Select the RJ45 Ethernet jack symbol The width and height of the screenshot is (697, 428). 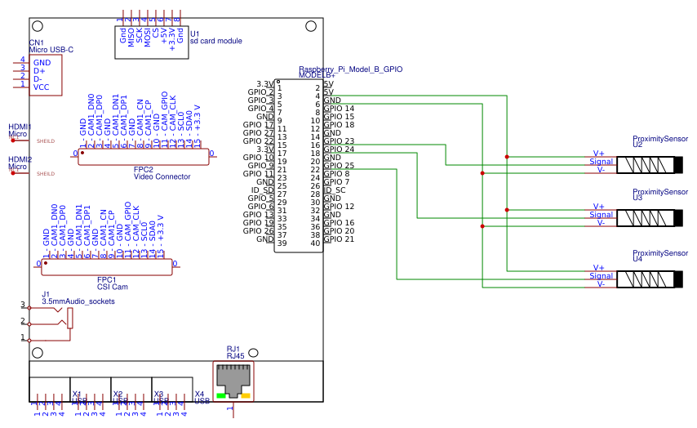tap(233, 381)
